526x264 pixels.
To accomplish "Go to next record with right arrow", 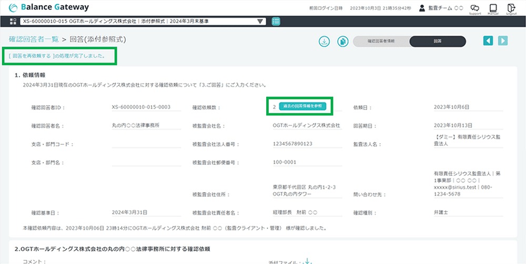I will pos(503,41).
